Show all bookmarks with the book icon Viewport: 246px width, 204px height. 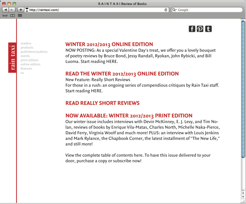13,15
